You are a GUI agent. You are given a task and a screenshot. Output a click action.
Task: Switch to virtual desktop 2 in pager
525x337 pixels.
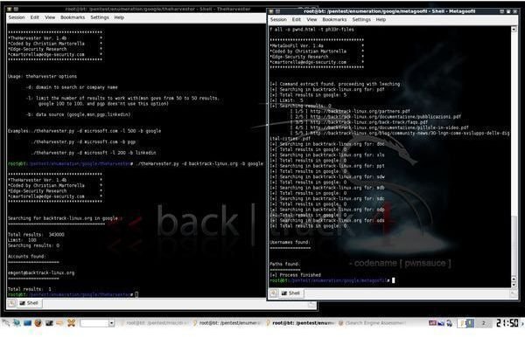[x=484, y=323]
